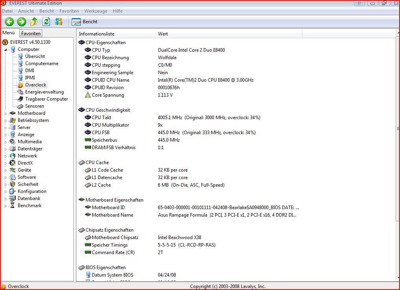Collapse the Computer tree node
This screenshot has height=290, width=400.
point(6,50)
